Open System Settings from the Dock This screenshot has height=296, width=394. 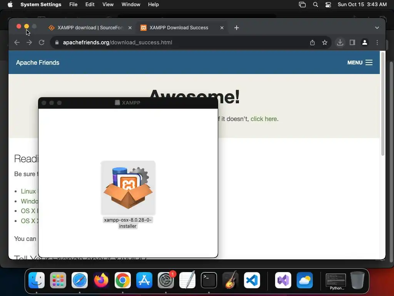[166, 280]
